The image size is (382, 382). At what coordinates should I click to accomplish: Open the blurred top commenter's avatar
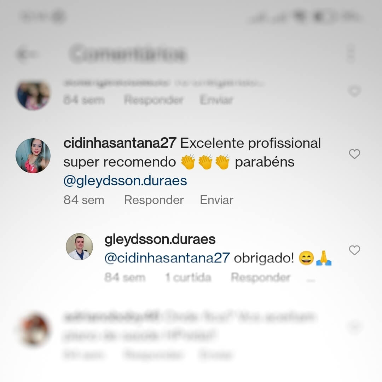click(x=33, y=95)
